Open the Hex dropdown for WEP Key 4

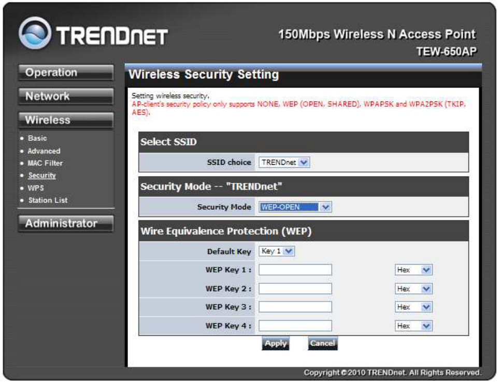(x=413, y=326)
